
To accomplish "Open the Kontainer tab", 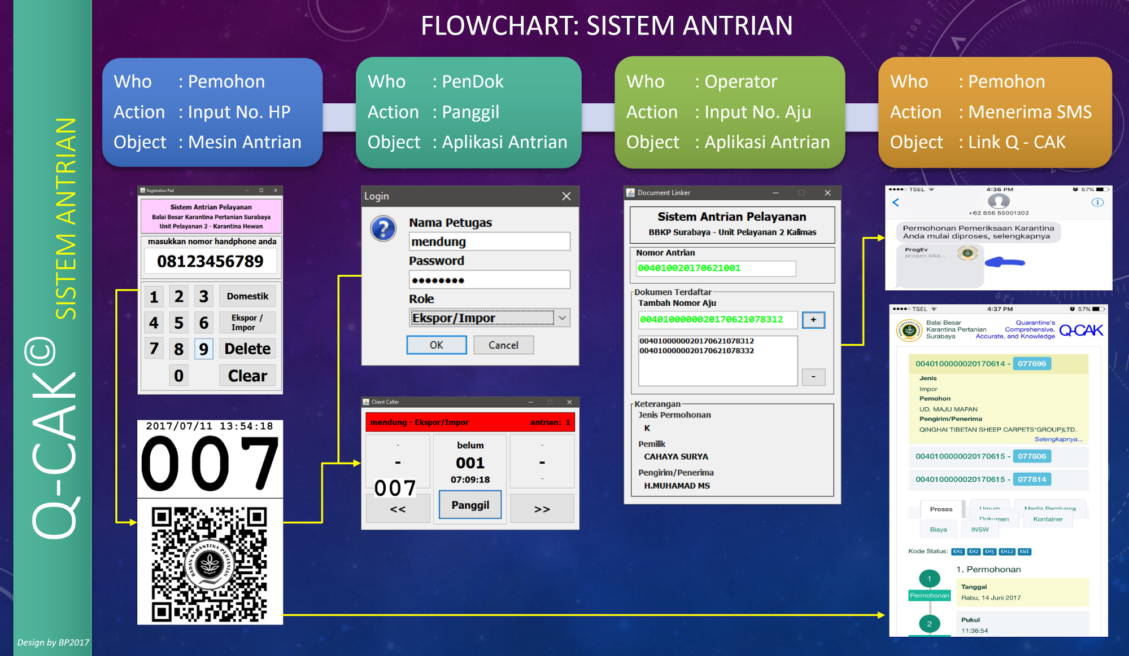I will (1047, 519).
